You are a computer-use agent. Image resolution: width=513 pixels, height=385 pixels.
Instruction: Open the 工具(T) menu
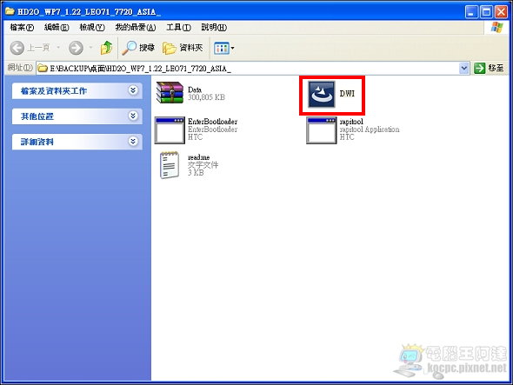click(178, 28)
